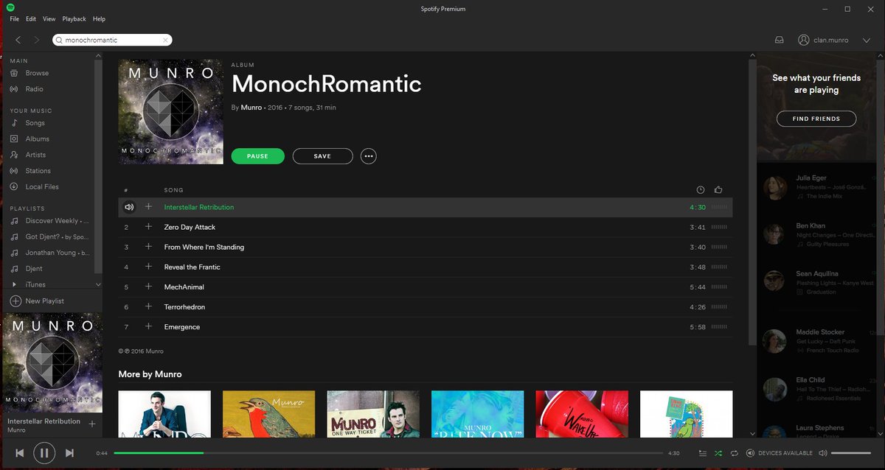Viewport: 885px width, 470px height.
Task: Add Zero Day Attack with its plus icon
Action: click(x=148, y=227)
